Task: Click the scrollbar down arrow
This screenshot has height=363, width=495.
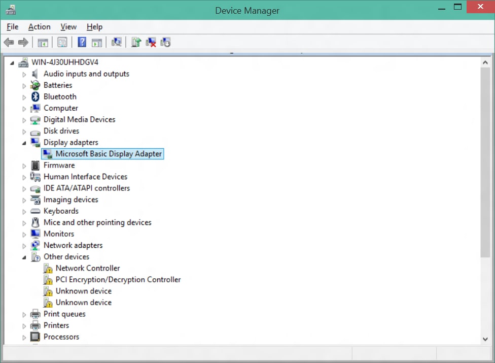Action: tap(485, 339)
